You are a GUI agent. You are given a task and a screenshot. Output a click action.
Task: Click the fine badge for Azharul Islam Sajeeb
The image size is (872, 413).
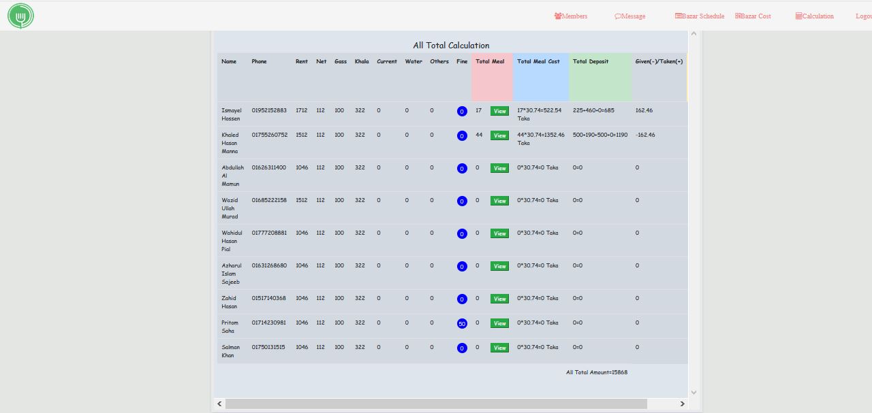pos(462,266)
